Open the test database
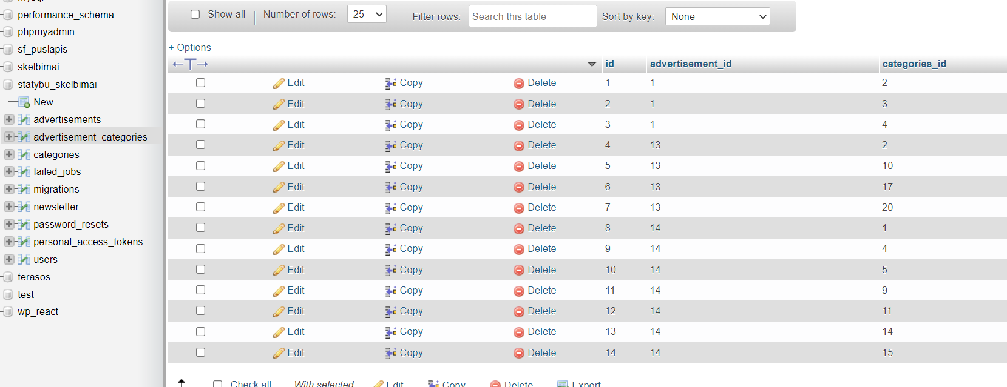Image resolution: width=1007 pixels, height=387 pixels. coord(25,294)
